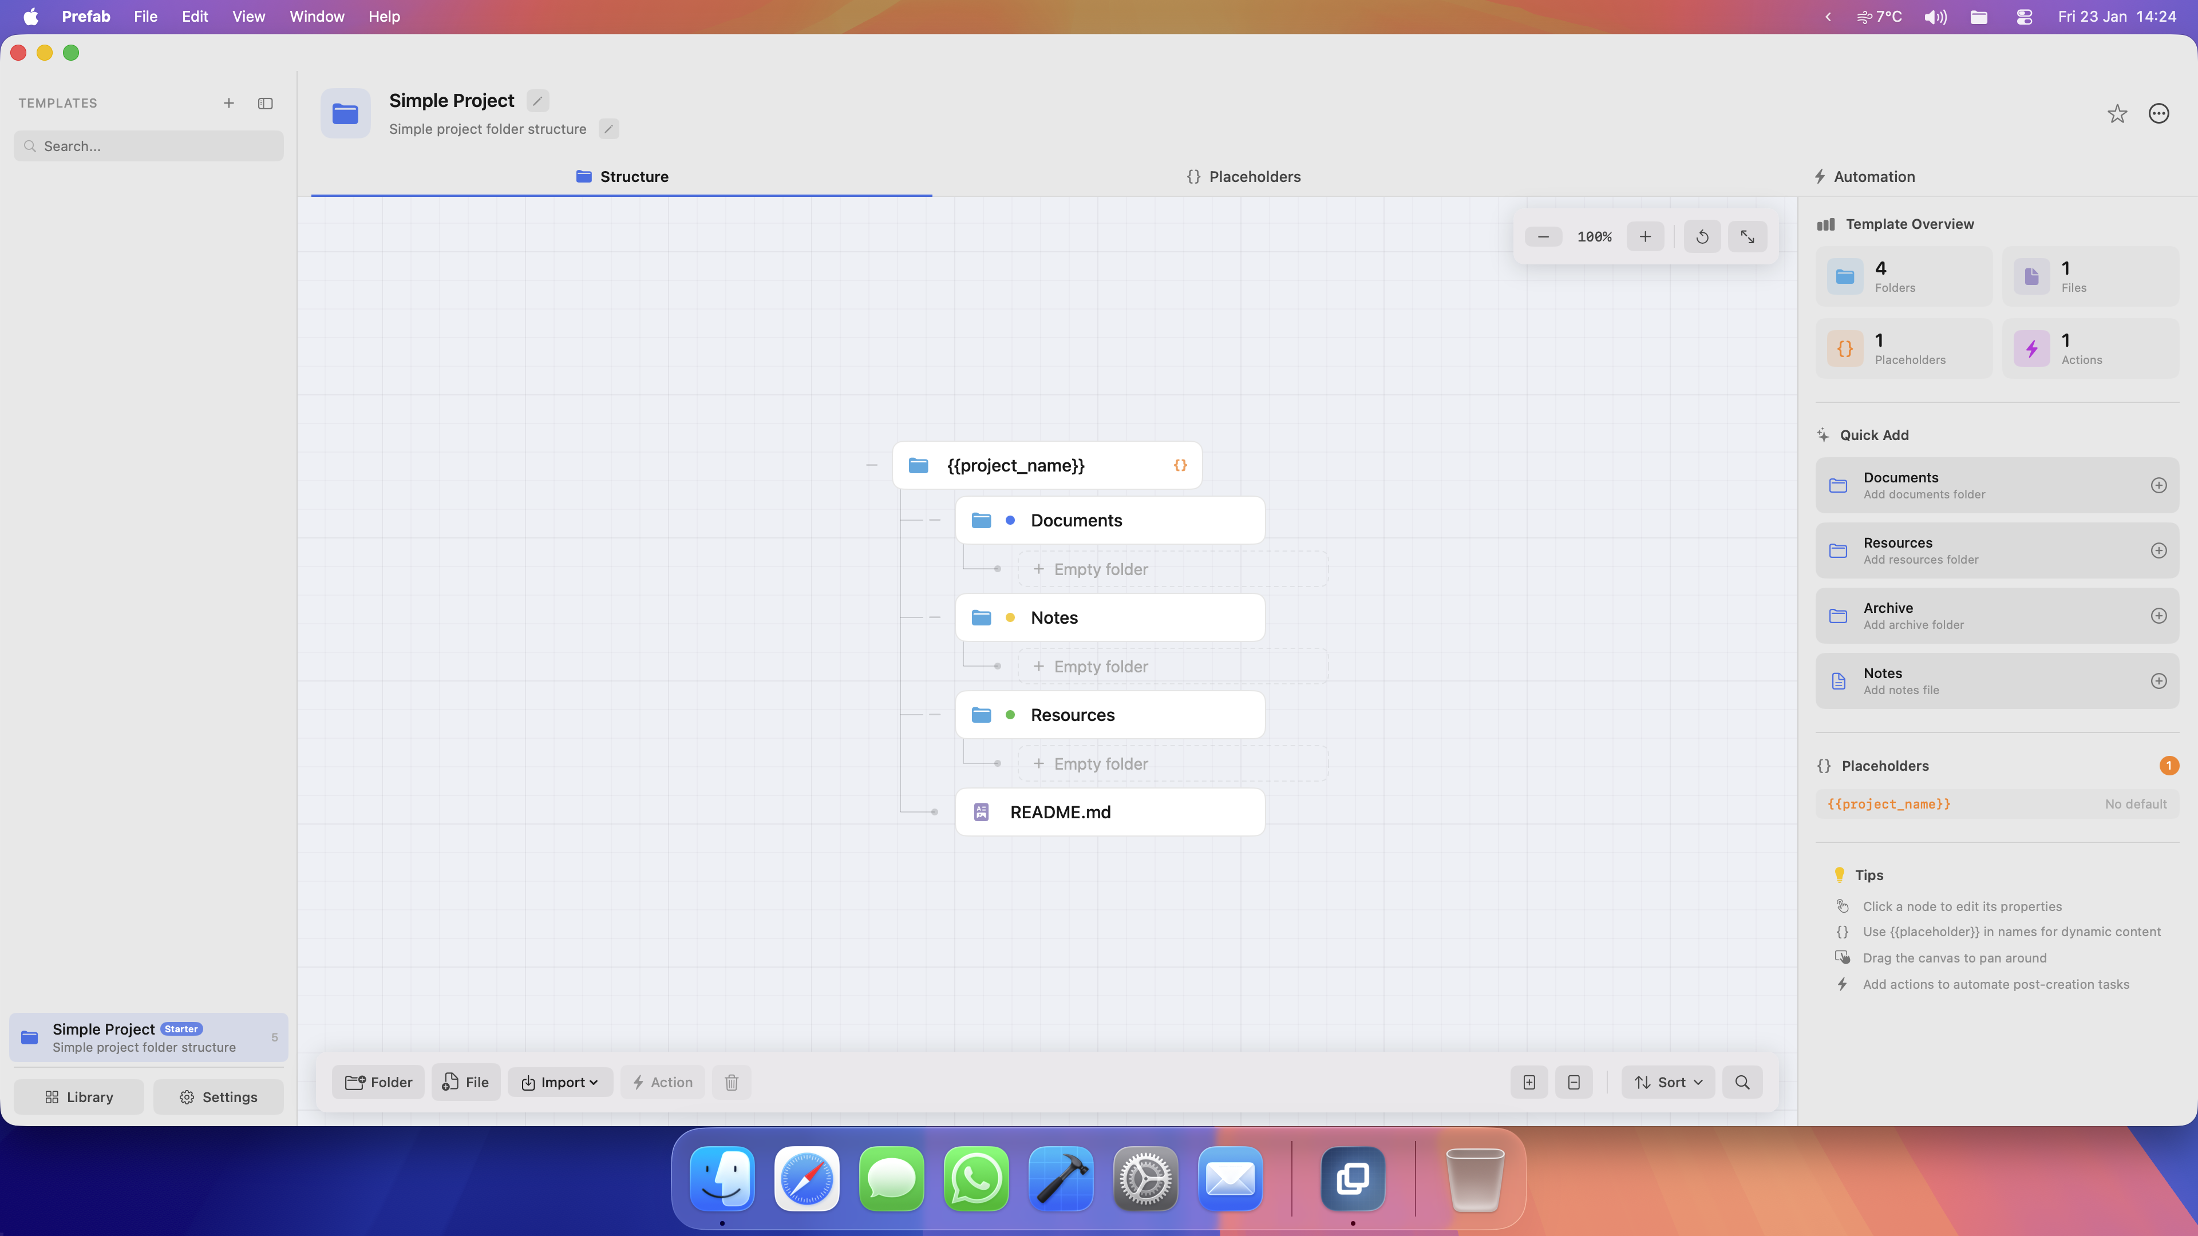2198x1236 pixels.
Task: Click the Action button
Action: [663, 1081]
